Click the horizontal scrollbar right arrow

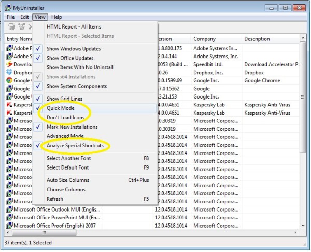tap(296, 232)
